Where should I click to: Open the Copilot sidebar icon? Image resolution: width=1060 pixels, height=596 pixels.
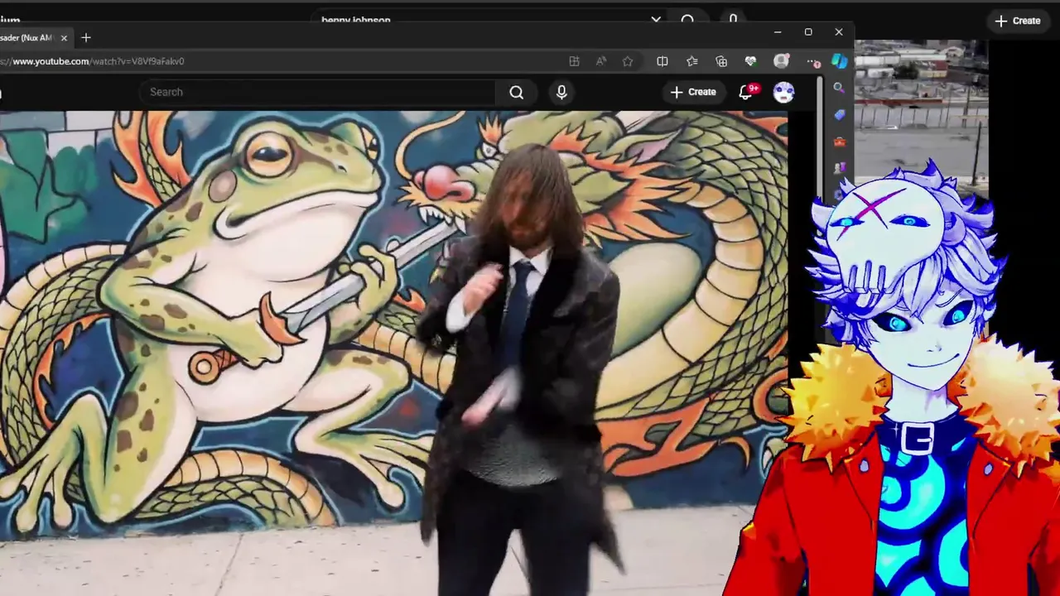point(839,61)
